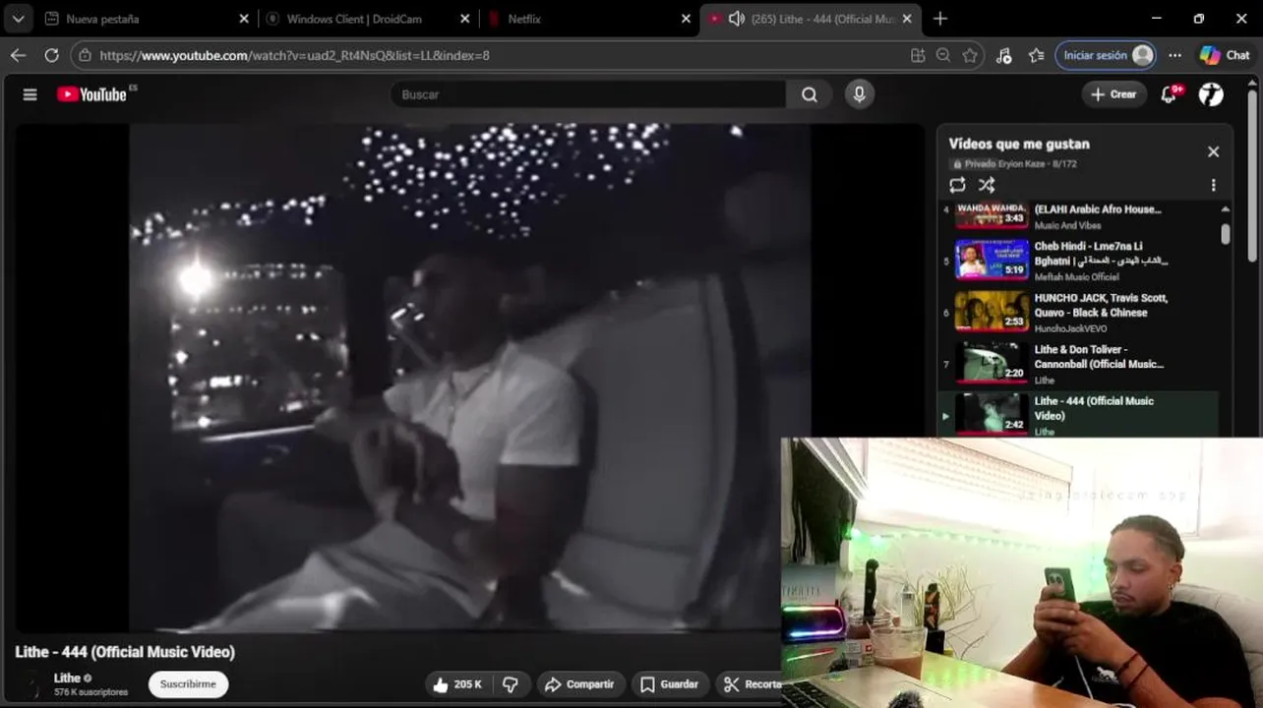Open Lithe channel name link
Screen dimensions: 1263x708
[67, 678]
